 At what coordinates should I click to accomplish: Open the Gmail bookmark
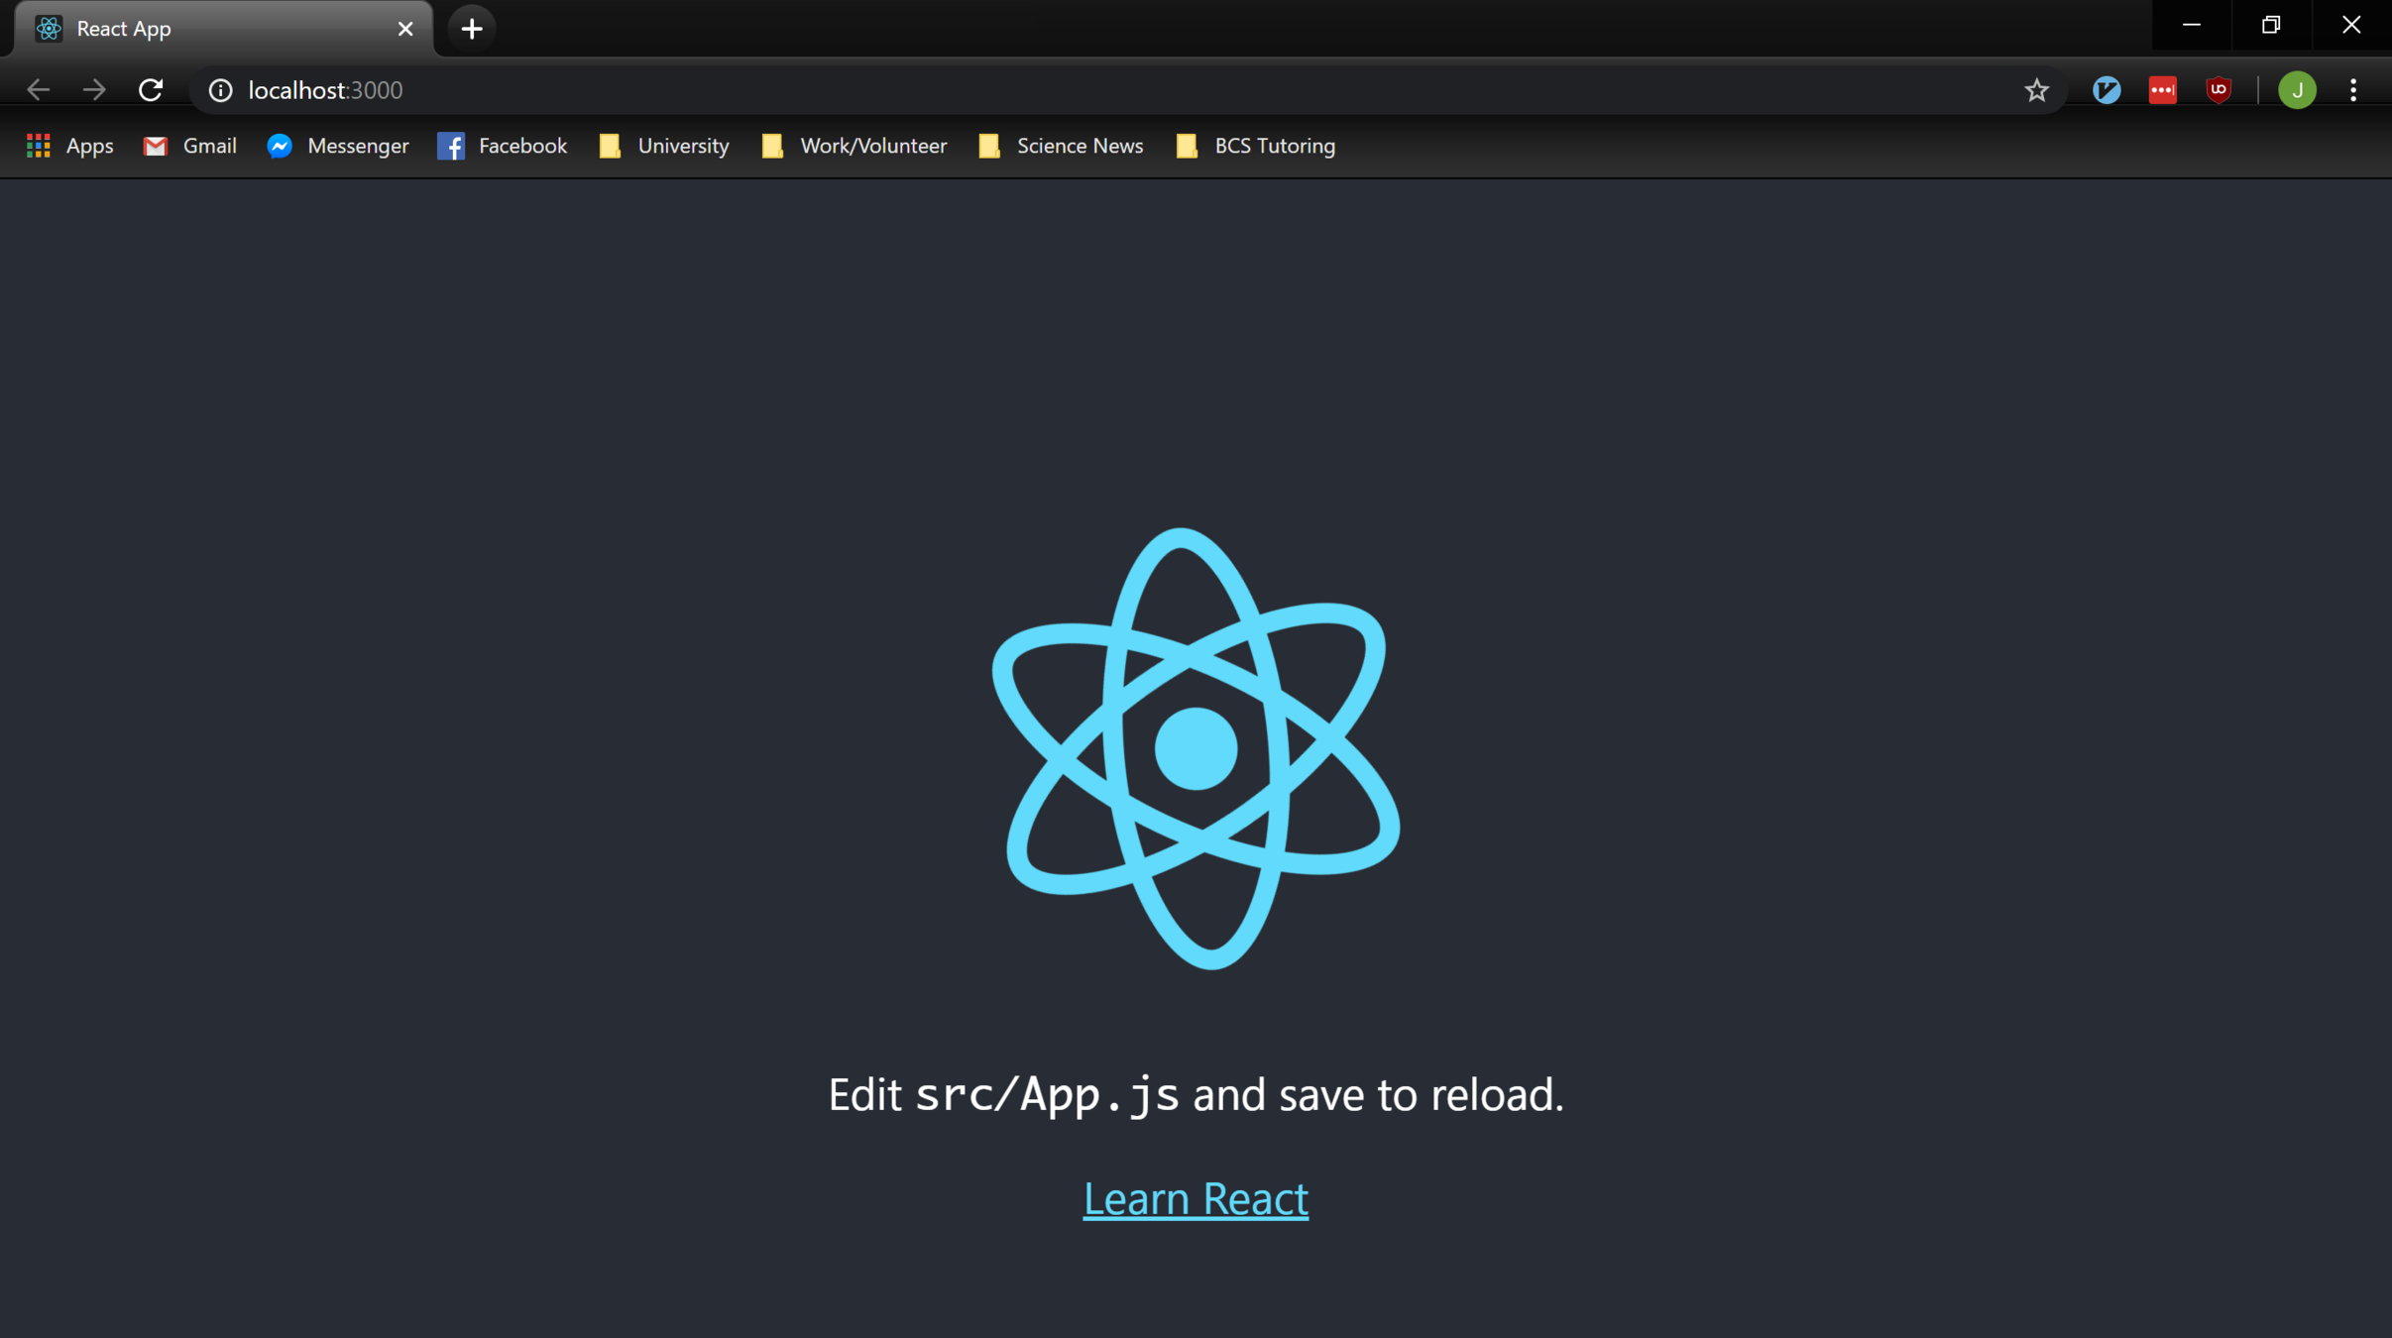[x=190, y=146]
